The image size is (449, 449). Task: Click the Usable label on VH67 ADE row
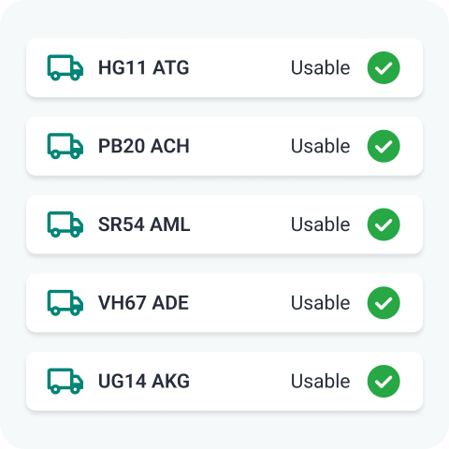[321, 303]
